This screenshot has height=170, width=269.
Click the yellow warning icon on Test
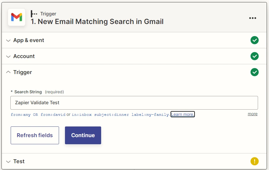tap(254, 161)
